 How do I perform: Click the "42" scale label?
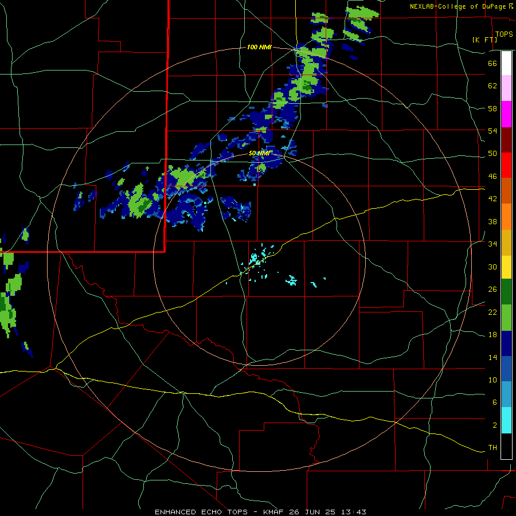click(492, 199)
